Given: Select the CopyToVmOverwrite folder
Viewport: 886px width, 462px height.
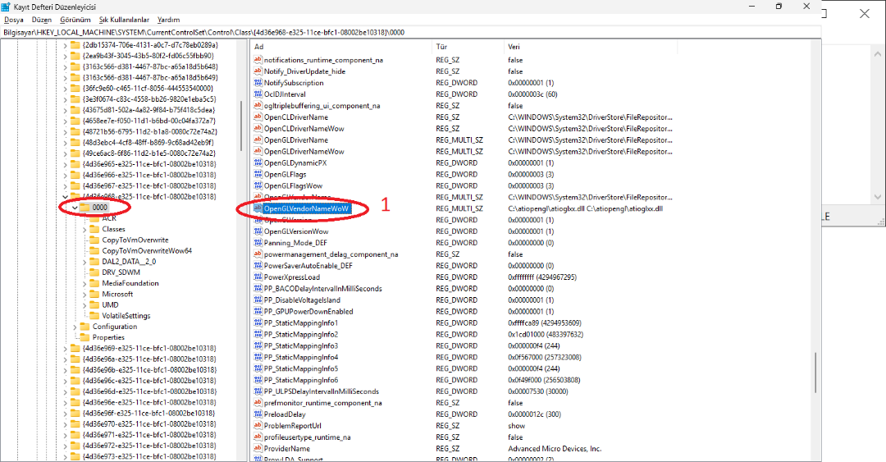Looking at the screenshot, I should coord(135,240).
